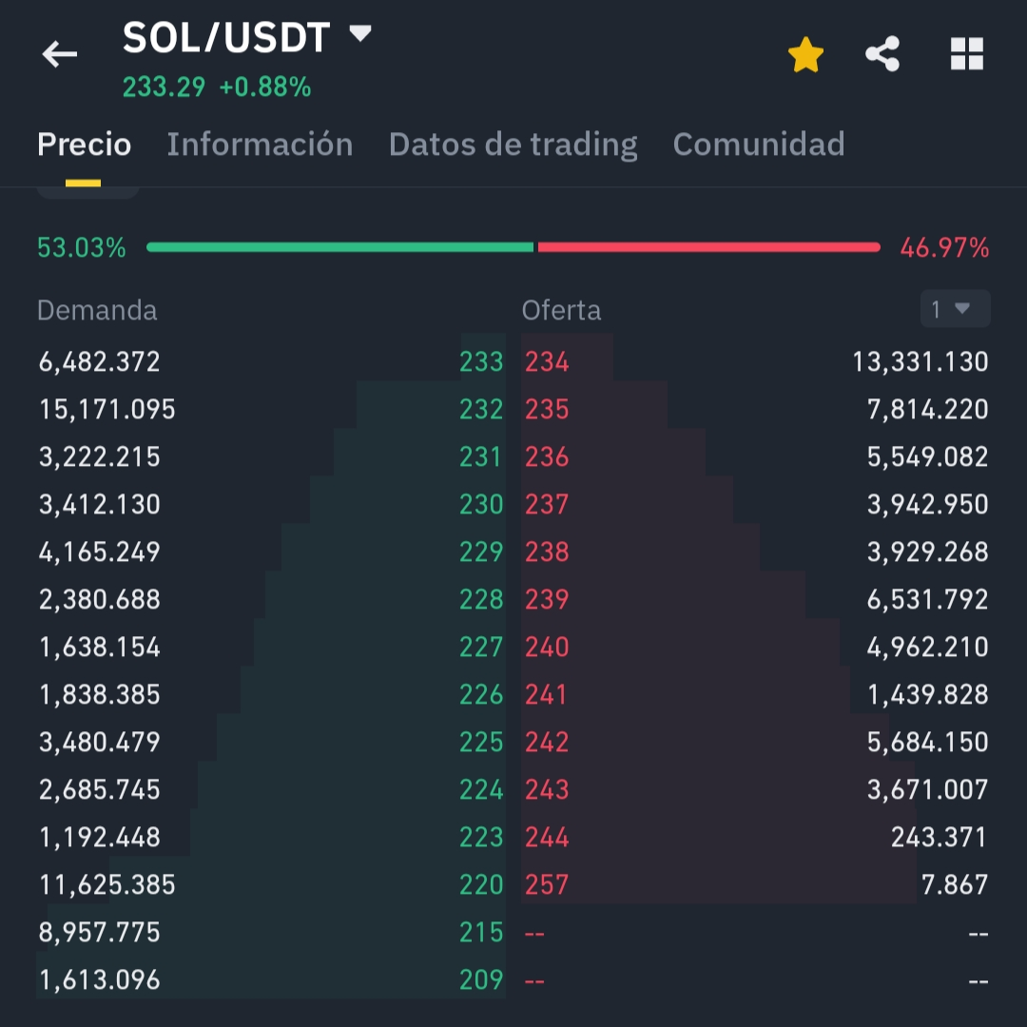Select ask price 234 in order book
This screenshot has width=1027, height=1027.
coord(547,362)
